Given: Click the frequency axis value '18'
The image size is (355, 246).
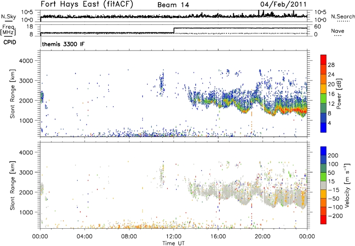Looking at the screenshot, I should [29, 27].
